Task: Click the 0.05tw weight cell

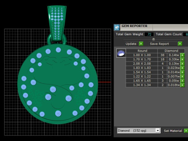Action: (x=174, y=81)
